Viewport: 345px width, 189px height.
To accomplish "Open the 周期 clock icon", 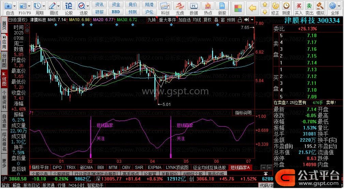I will tap(37, 6).
